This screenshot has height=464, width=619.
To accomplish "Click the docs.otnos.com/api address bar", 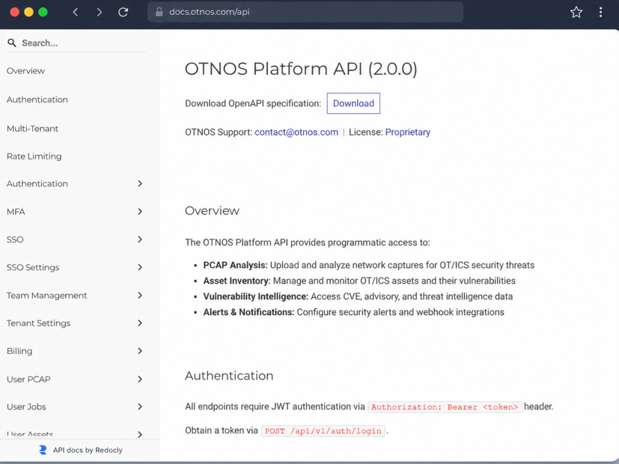I will tap(305, 12).
